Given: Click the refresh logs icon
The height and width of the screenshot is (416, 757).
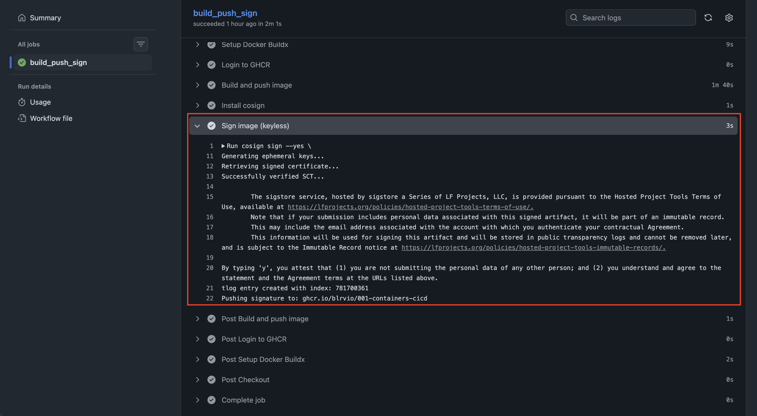Looking at the screenshot, I should tap(708, 18).
